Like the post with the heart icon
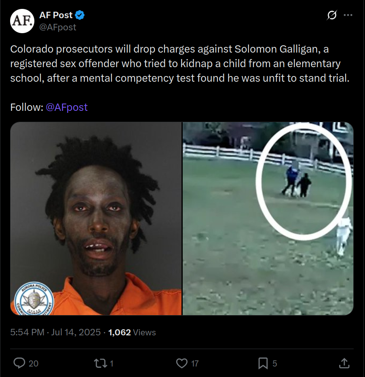The height and width of the screenshot is (377, 365). [182, 363]
